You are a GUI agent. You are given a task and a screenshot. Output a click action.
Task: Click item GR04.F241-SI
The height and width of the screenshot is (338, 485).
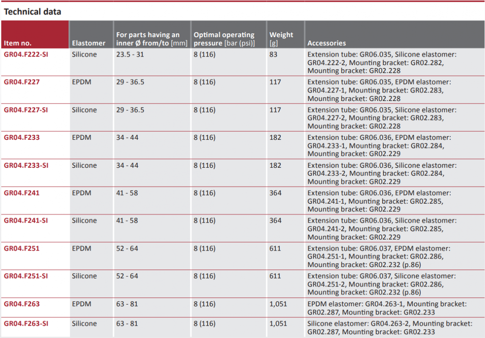pyautogui.click(x=26, y=221)
